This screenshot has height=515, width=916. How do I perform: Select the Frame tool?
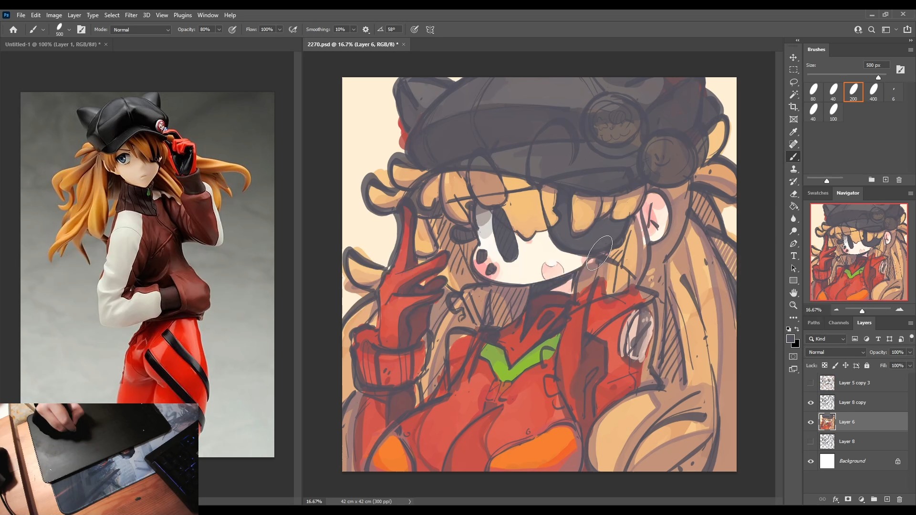(x=793, y=120)
